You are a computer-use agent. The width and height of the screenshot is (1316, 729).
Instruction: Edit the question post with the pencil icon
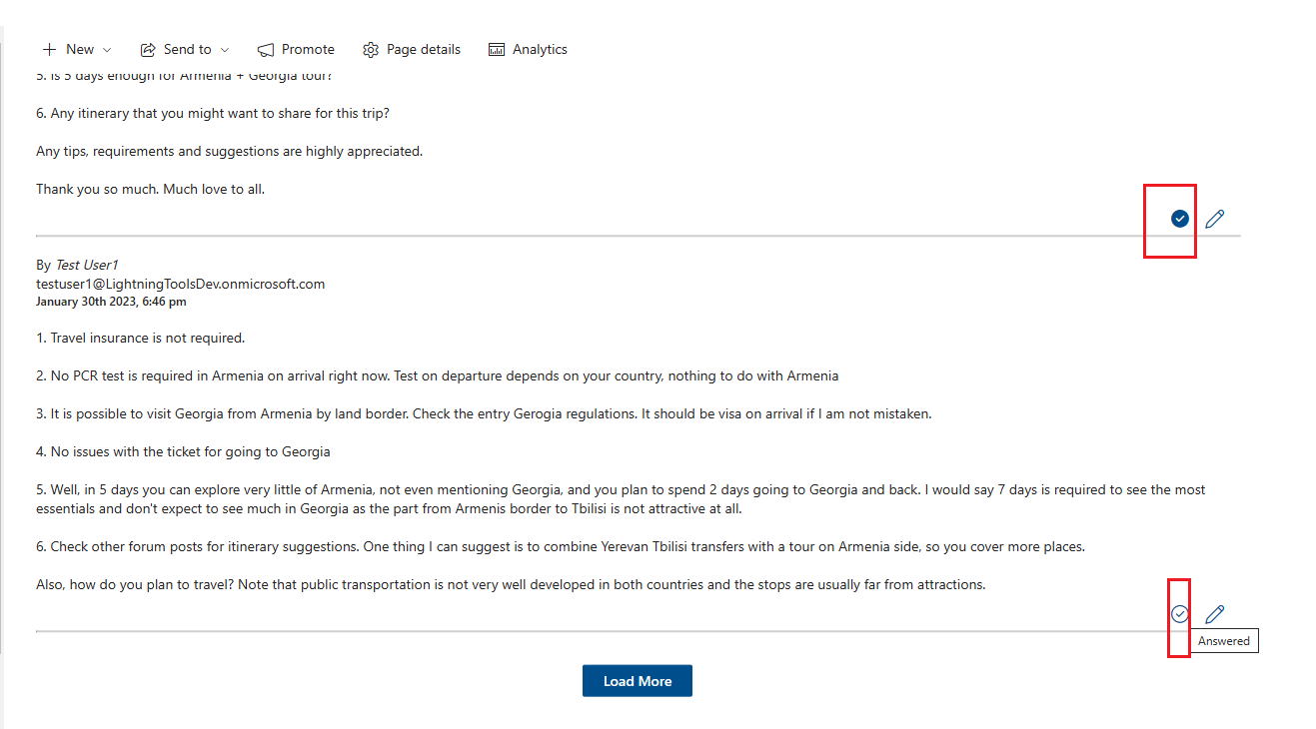[1215, 219]
